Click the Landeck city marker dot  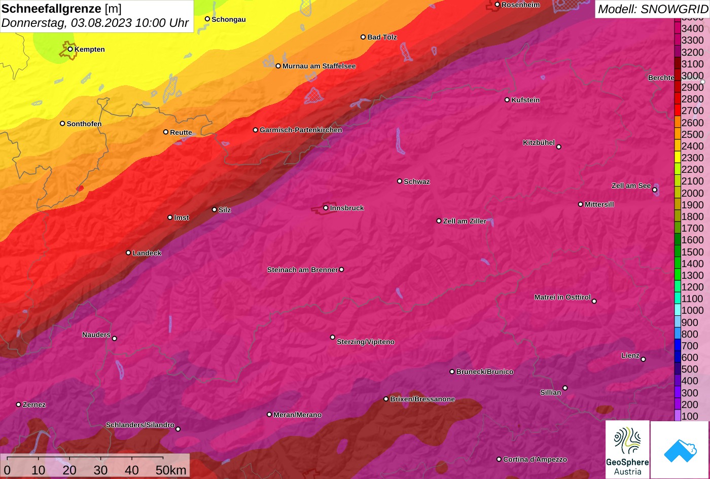click(128, 253)
